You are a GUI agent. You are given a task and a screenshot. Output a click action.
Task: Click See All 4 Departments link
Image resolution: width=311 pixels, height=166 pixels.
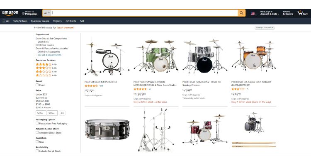[49, 55]
